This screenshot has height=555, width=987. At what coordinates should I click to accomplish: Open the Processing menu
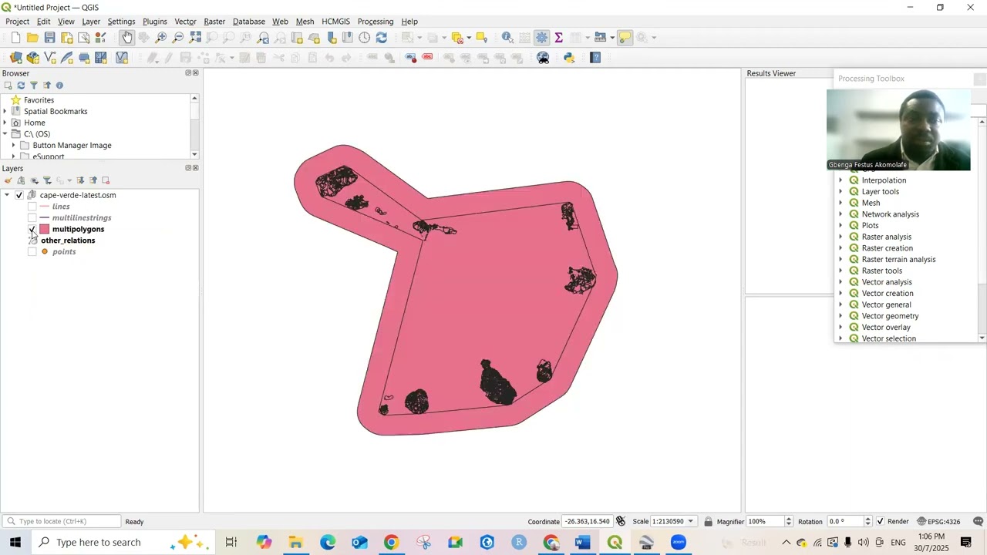pos(376,22)
